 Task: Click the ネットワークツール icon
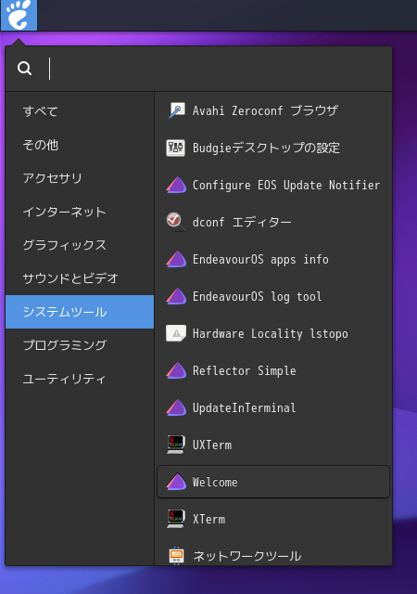point(176,556)
